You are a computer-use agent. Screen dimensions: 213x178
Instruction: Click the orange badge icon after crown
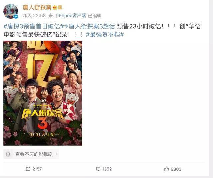[60, 7]
